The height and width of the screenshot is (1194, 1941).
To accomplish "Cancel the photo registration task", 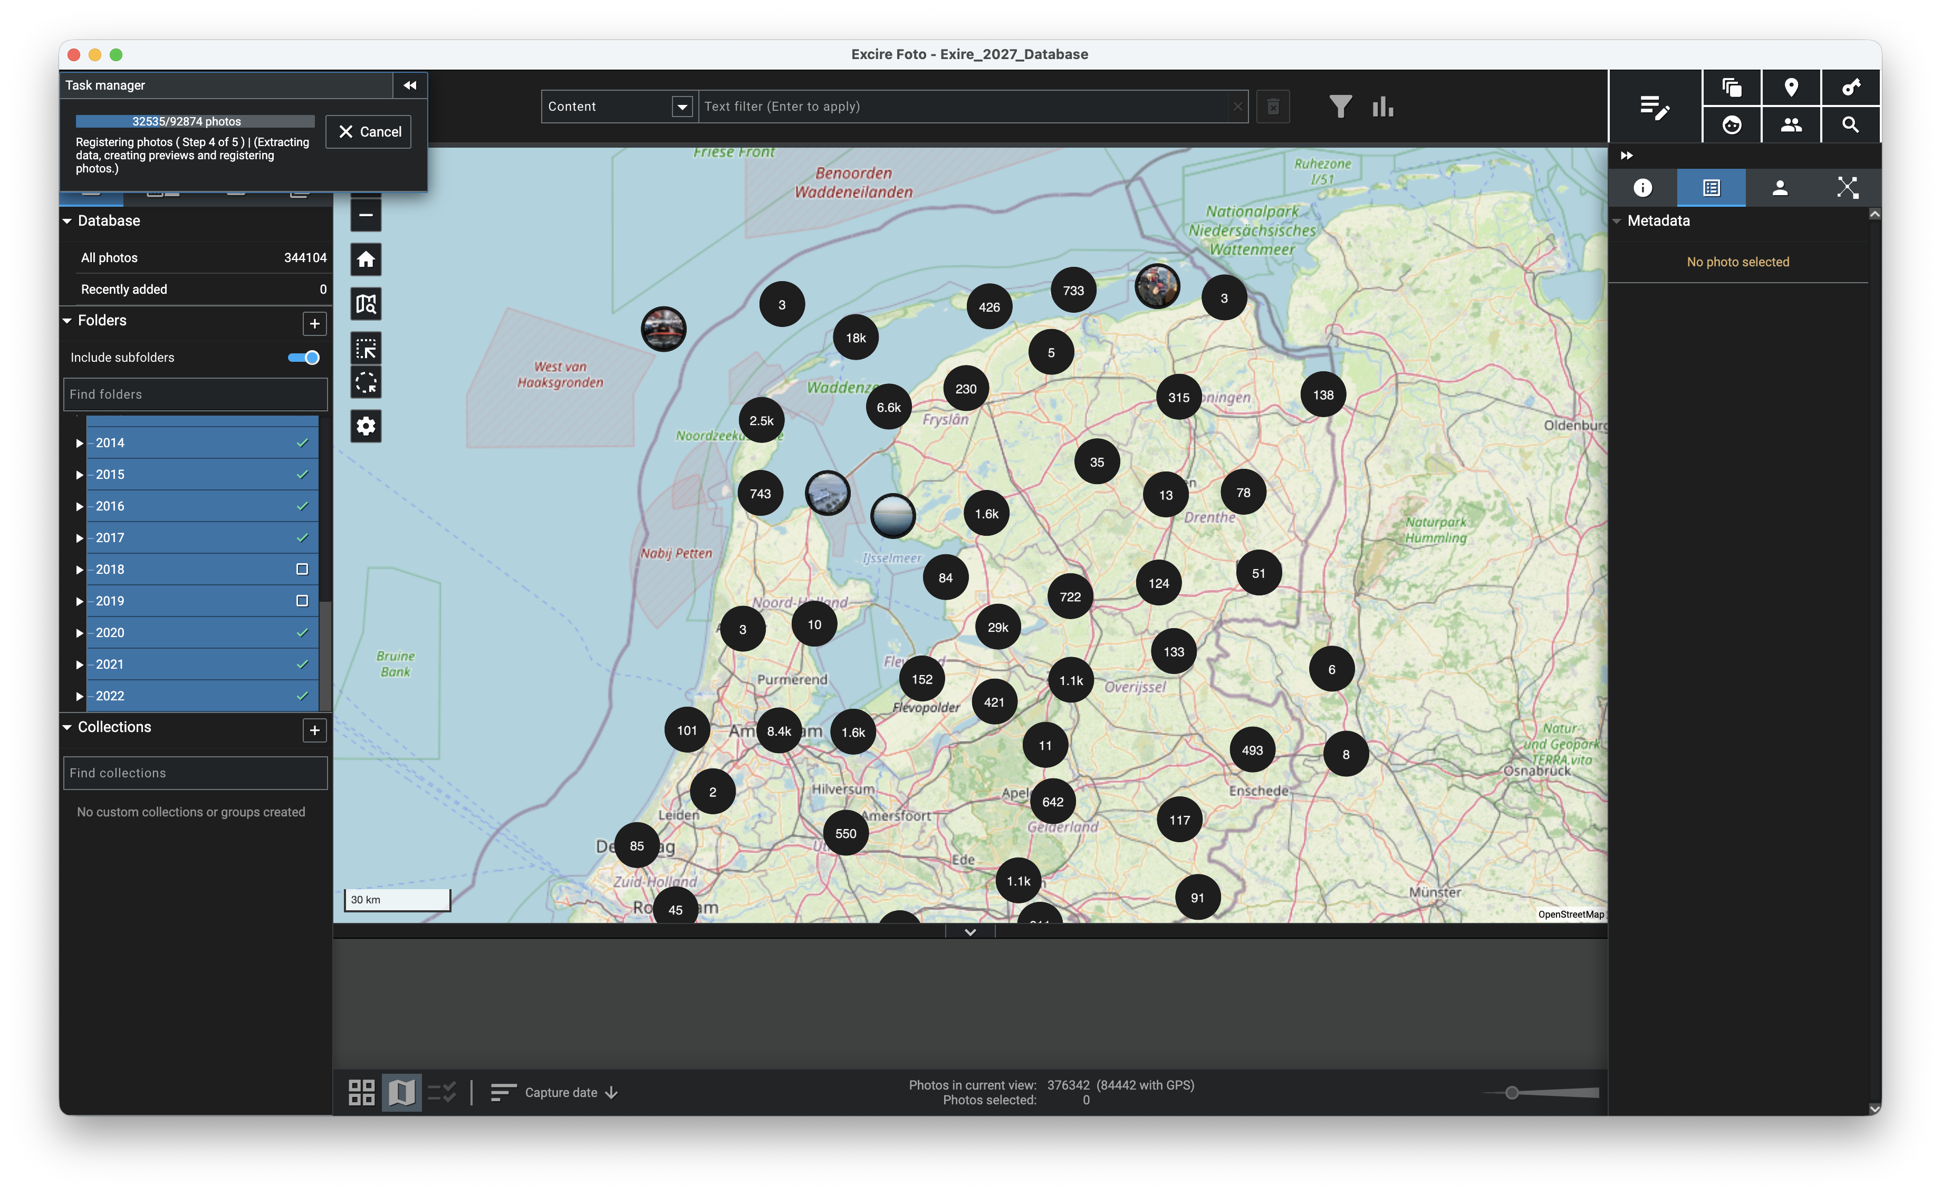I will point(369,132).
